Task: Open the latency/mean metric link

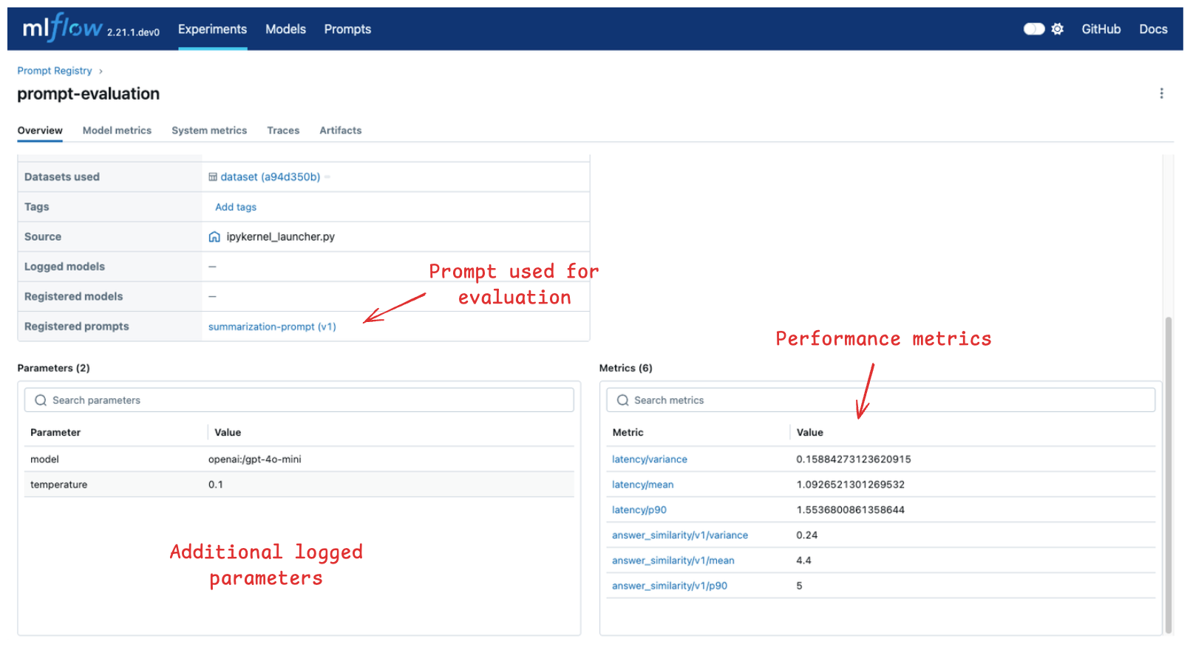Action: (x=642, y=485)
